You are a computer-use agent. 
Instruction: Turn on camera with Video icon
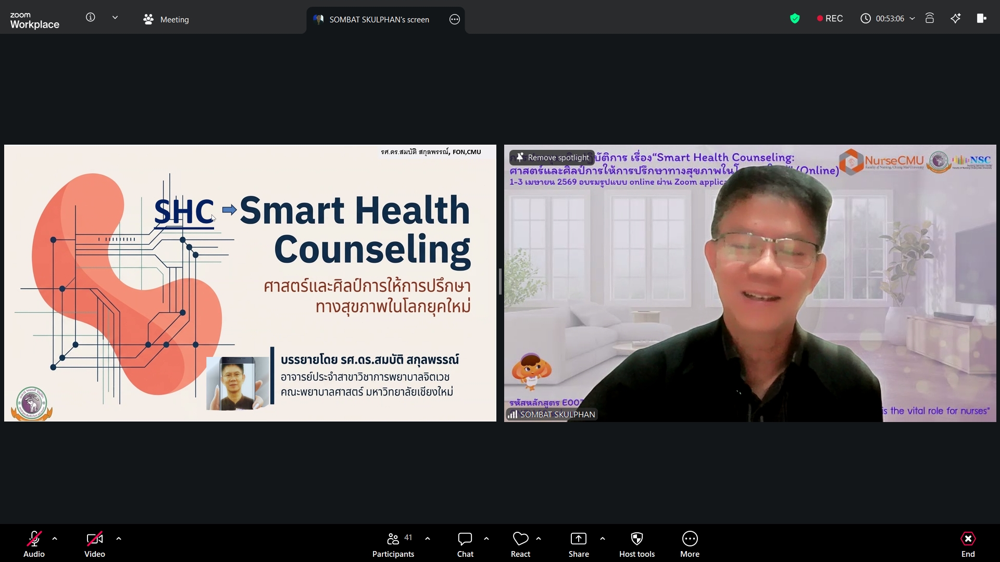point(94,539)
